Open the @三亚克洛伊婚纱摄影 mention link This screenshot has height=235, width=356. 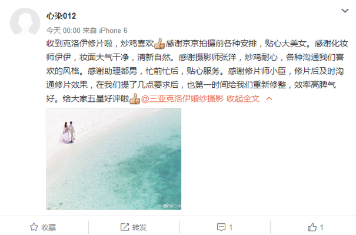[182, 98]
